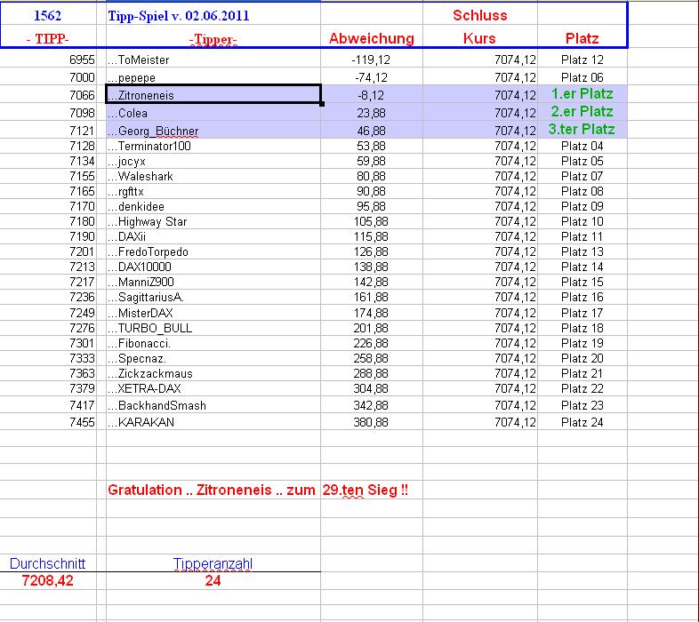Click the '1.er Platz' cell
The height and width of the screenshot is (622, 699).
pos(582,94)
